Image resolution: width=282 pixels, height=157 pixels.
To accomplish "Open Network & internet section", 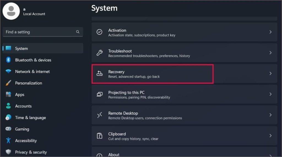I will pos(43,71).
